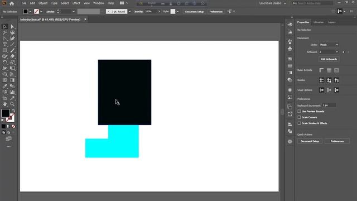Choose the Eyedropper tool
The height and width of the screenshot is (201, 357).
[5, 86]
